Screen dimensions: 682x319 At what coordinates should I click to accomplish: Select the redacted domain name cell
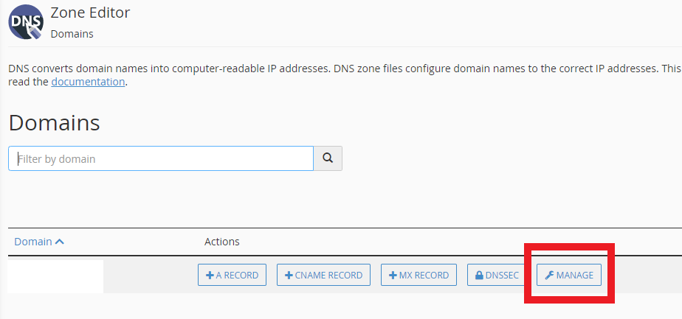point(55,276)
